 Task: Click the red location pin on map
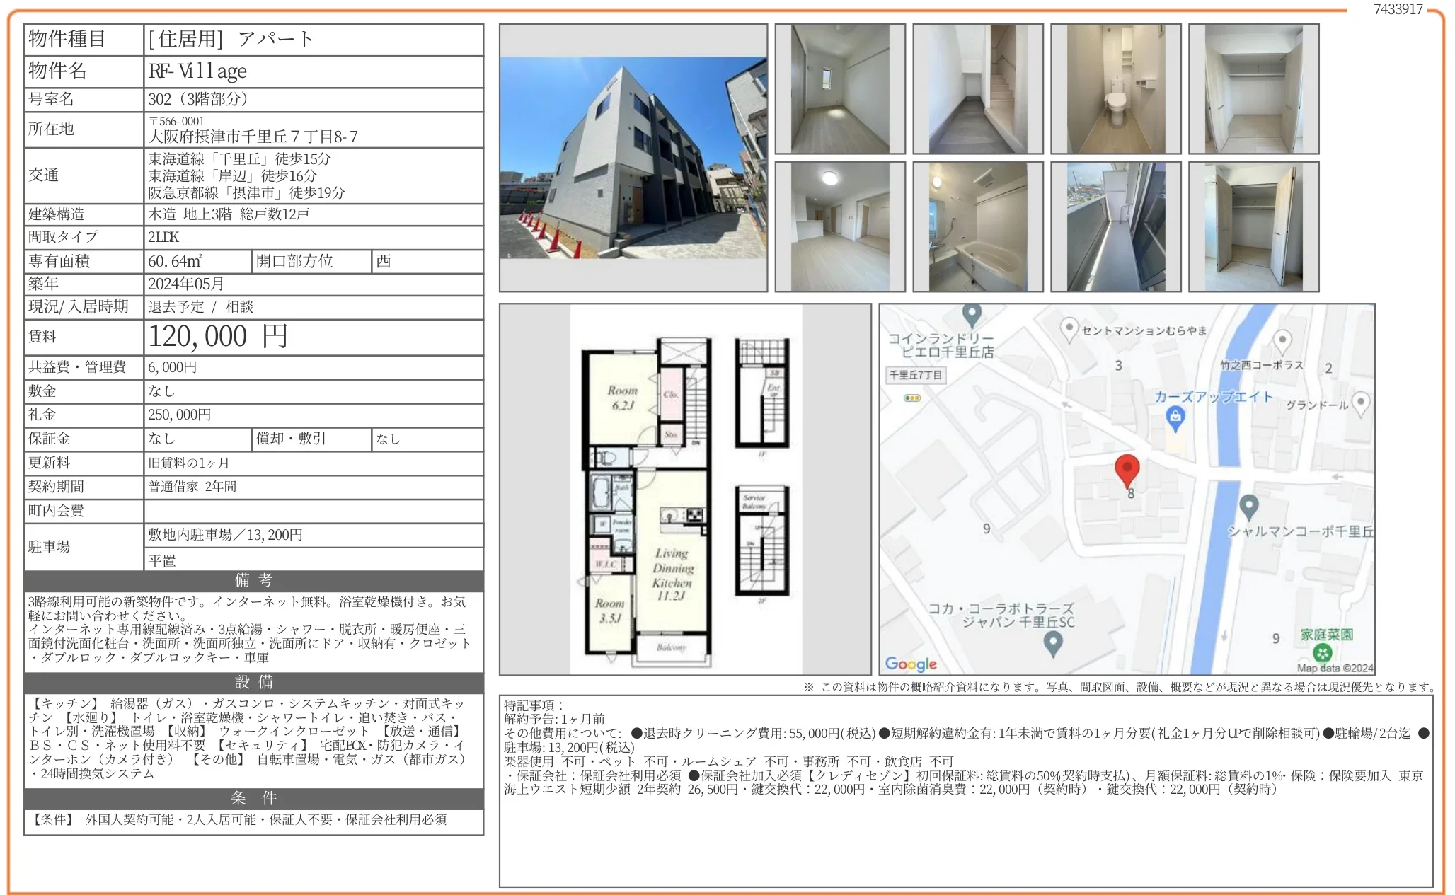[1127, 468]
